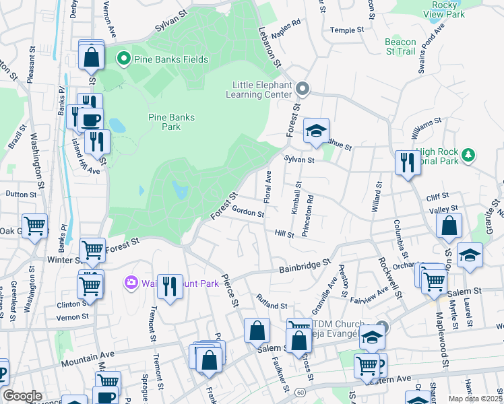Open the shopping bag icon near Valley St

point(449,228)
